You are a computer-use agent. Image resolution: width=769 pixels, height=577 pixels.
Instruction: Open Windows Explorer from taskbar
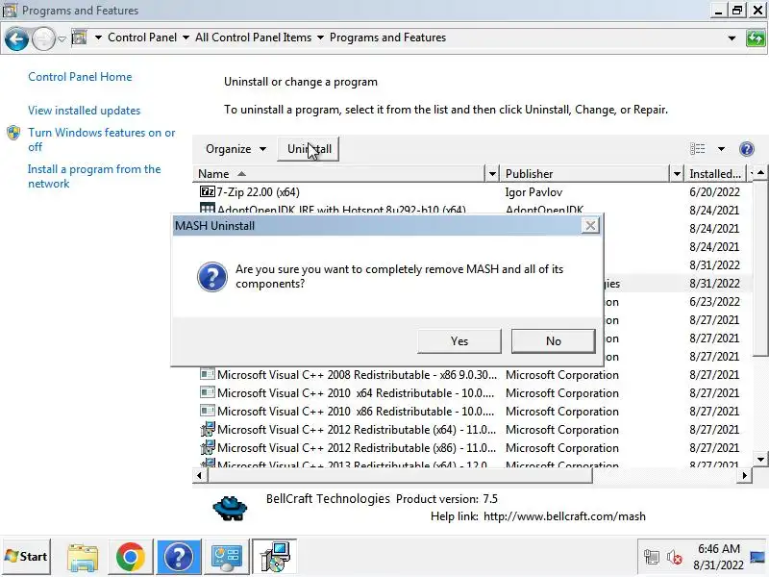pyautogui.click(x=83, y=557)
